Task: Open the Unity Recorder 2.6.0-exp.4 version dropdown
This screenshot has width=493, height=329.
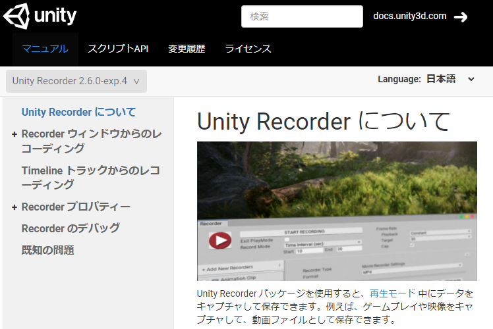Action: [76, 81]
